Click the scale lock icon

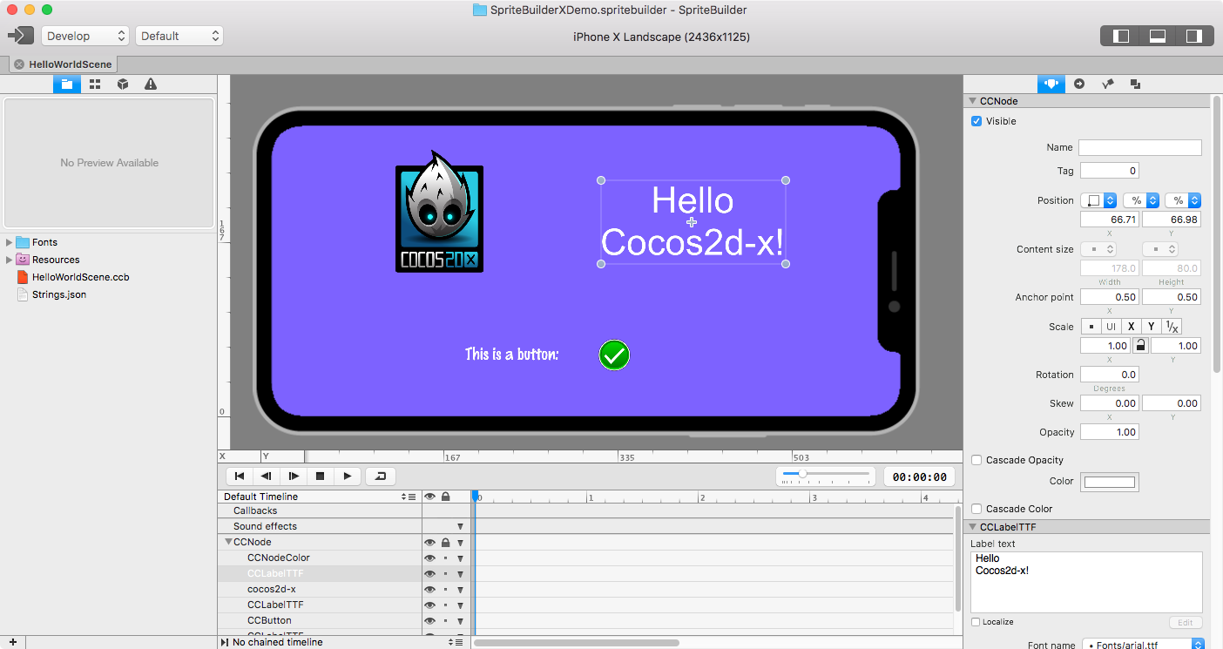point(1139,346)
